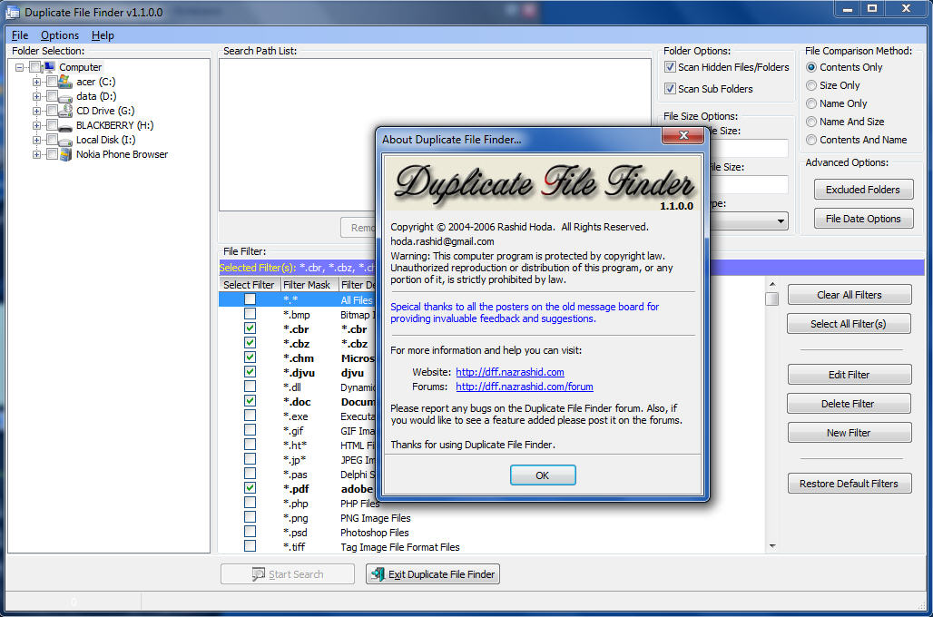Expand the Nokia Phone Browser node
The image size is (933, 617).
click(36, 154)
